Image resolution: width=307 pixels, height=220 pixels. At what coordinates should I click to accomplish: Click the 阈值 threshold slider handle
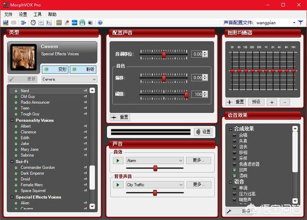(x=186, y=95)
